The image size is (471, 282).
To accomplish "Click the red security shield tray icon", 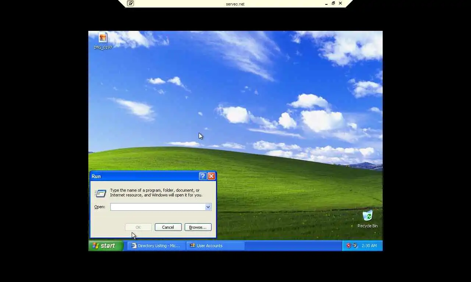I will (348, 246).
